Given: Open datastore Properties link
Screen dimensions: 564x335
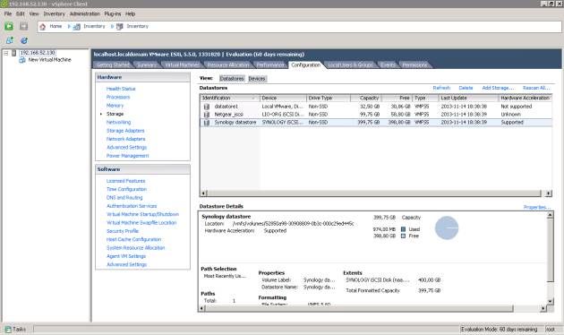Looking at the screenshot, I should (537, 207).
